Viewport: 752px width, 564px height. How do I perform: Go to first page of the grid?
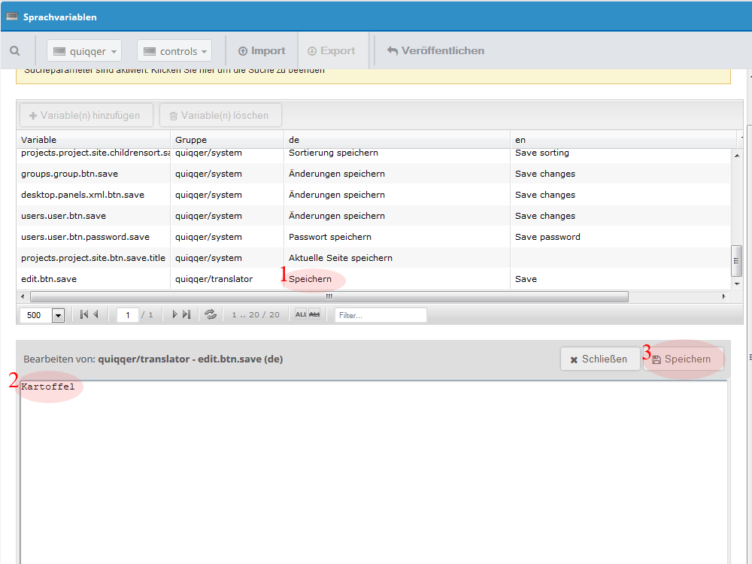point(84,314)
